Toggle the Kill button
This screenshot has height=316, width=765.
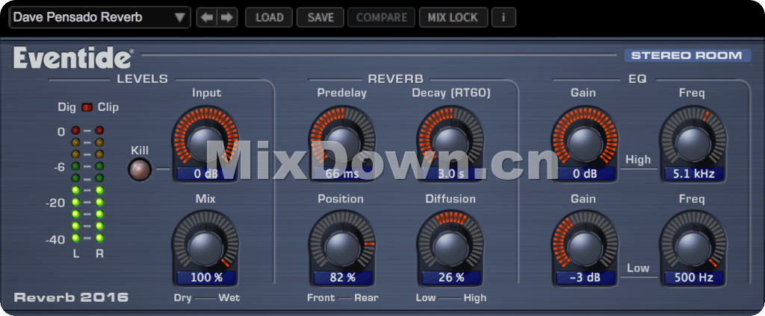coord(139,170)
